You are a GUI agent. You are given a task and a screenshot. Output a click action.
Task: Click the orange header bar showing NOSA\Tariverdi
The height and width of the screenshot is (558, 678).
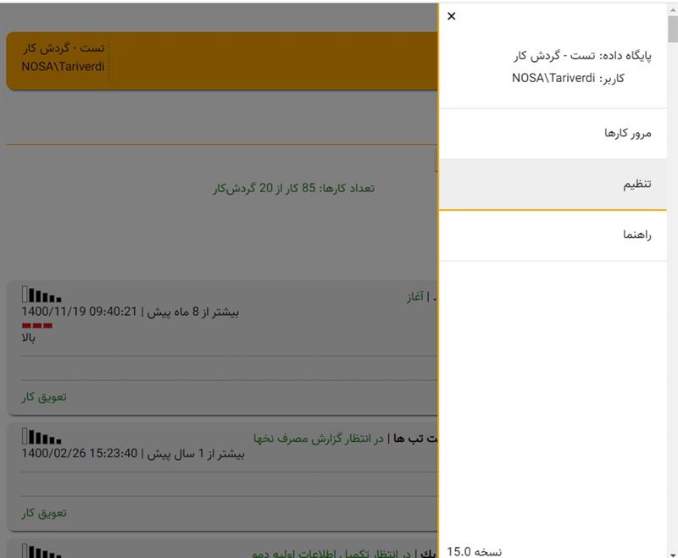(220, 61)
